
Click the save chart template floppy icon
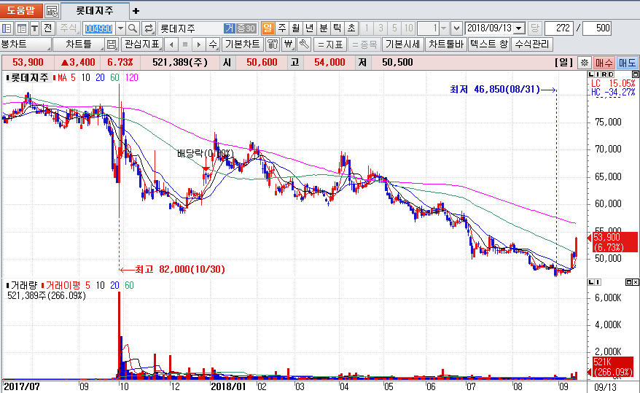click(x=112, y=44)
